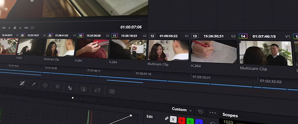Click clip timecode 01:06:41:02
This screenshot has height=124, width=298.
coord(62,35)
